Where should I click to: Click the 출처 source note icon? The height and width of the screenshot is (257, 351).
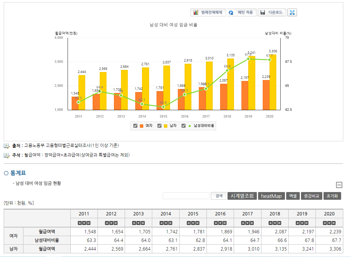7,146
